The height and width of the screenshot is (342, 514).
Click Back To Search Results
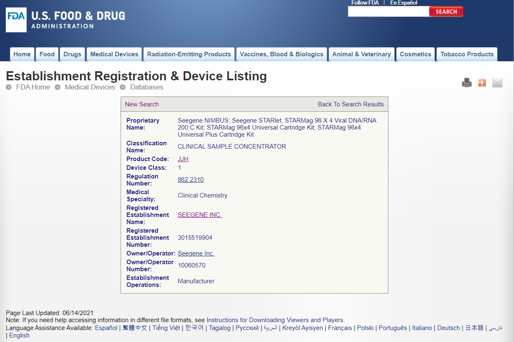351,104
